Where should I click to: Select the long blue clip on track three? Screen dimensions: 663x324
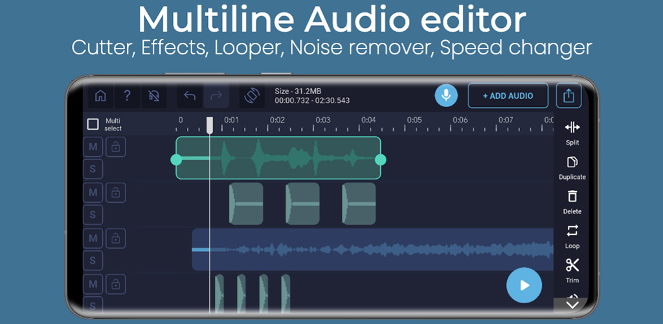372,249
